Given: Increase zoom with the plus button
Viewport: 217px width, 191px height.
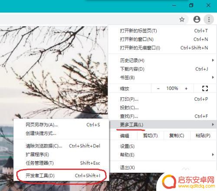Looking at the screenshot, I should [x=186, y=89].
